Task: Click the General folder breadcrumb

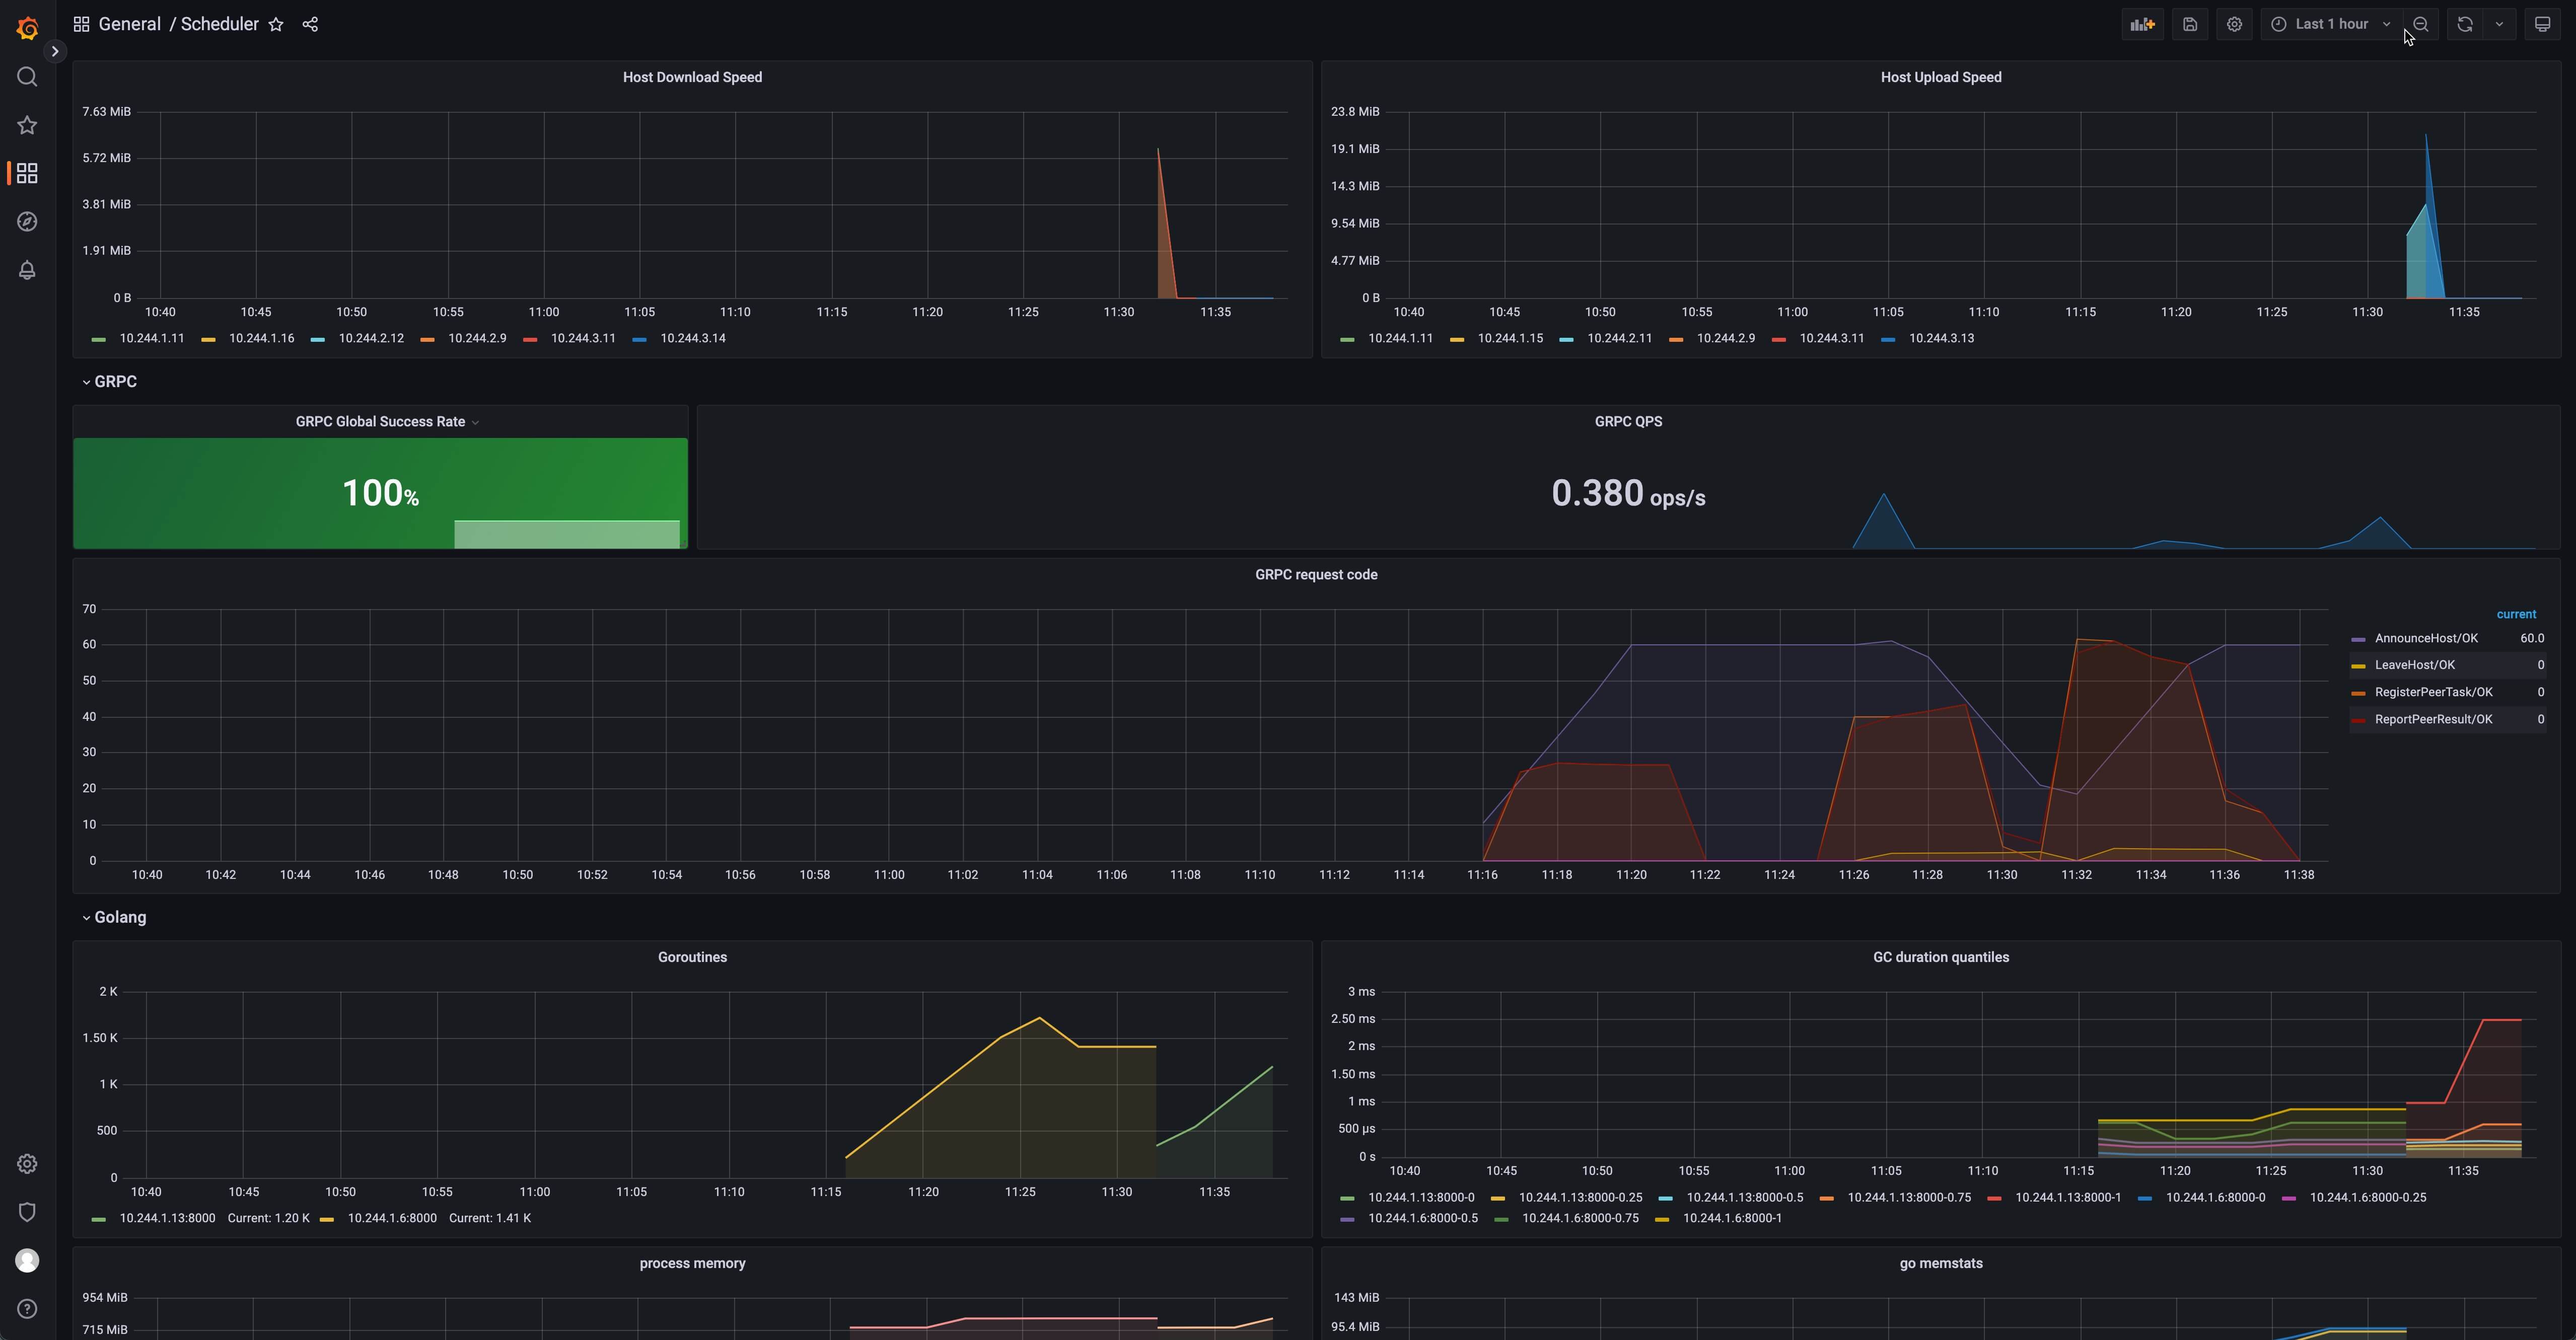Action: point(129,24)
